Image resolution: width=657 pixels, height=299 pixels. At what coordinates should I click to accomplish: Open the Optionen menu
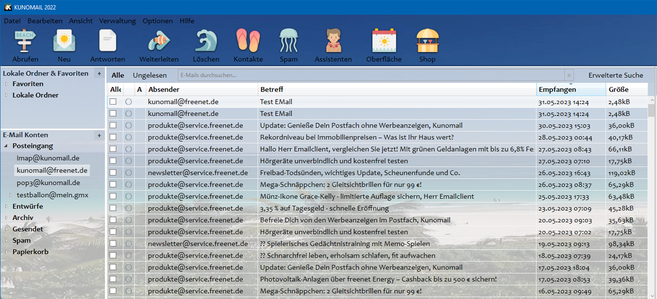(x=158, y=21)
